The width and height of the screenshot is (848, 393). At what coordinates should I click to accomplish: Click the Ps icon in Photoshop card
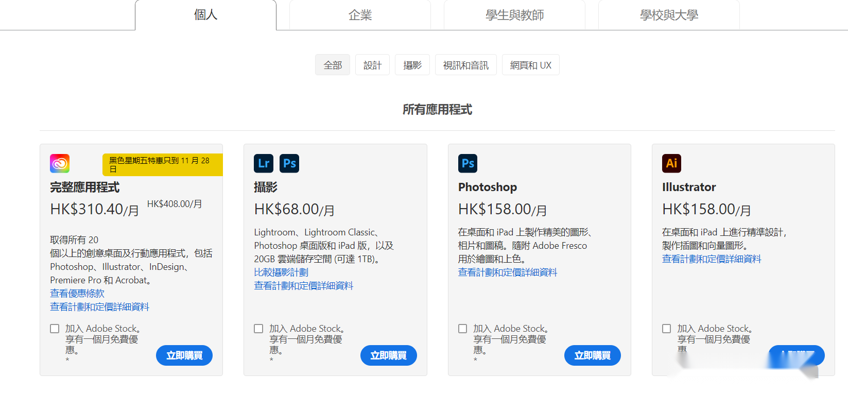468,163
